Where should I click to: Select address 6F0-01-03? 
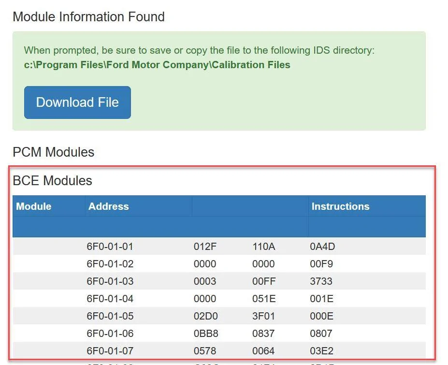pyautogui.click(x=110, y=281)
